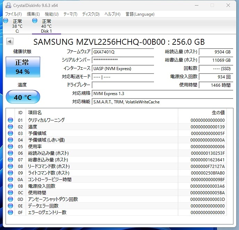Viewport: 239px width, 230px height.
Task: Click status icon for 総書き込み量 (ホスト) row
Action: coord(10,160)
